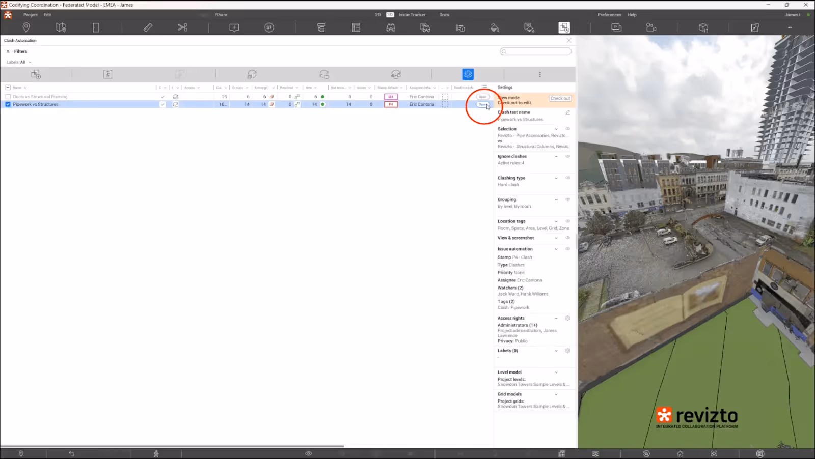The image size is (815, 459).
Task: Switch to the Docs tab
Action: (x=444, y=15)
